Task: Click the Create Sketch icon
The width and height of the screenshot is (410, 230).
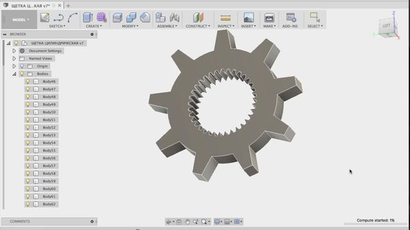Action: [x=45, y=17]
